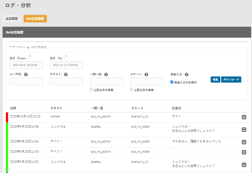Click すみません、理解できませんでした response text
252x173 pixels.
[196, 141]
